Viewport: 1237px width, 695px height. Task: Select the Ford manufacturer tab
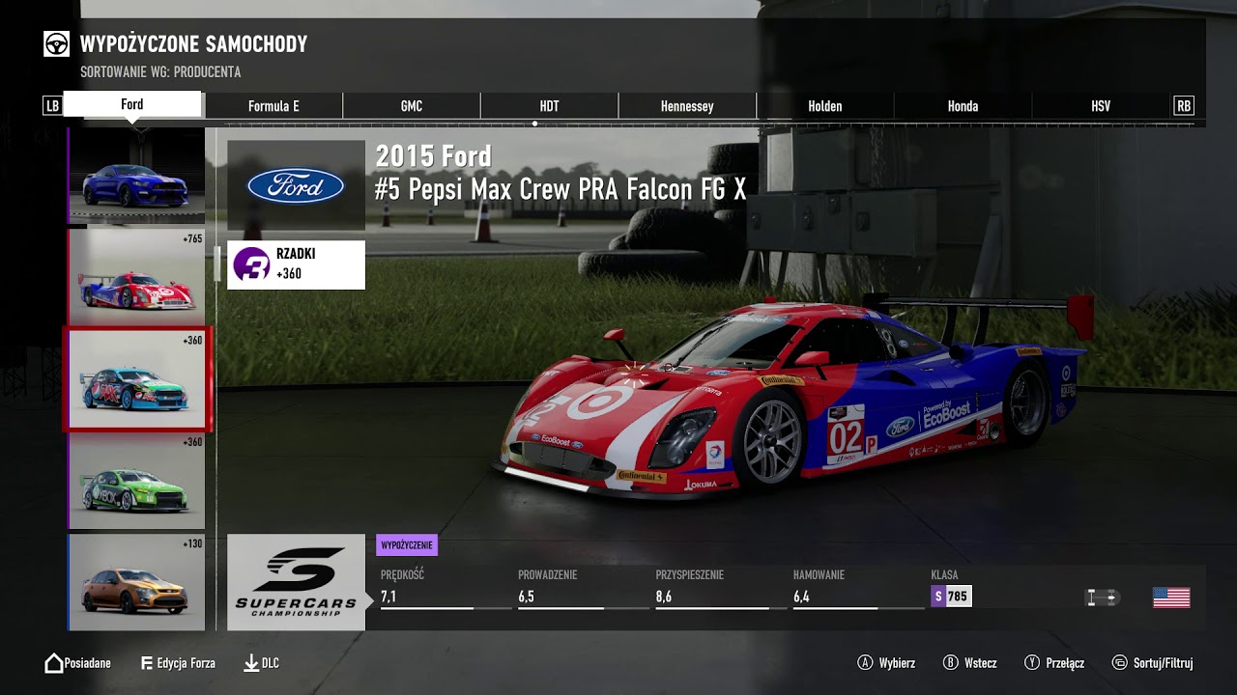(132, 104)
